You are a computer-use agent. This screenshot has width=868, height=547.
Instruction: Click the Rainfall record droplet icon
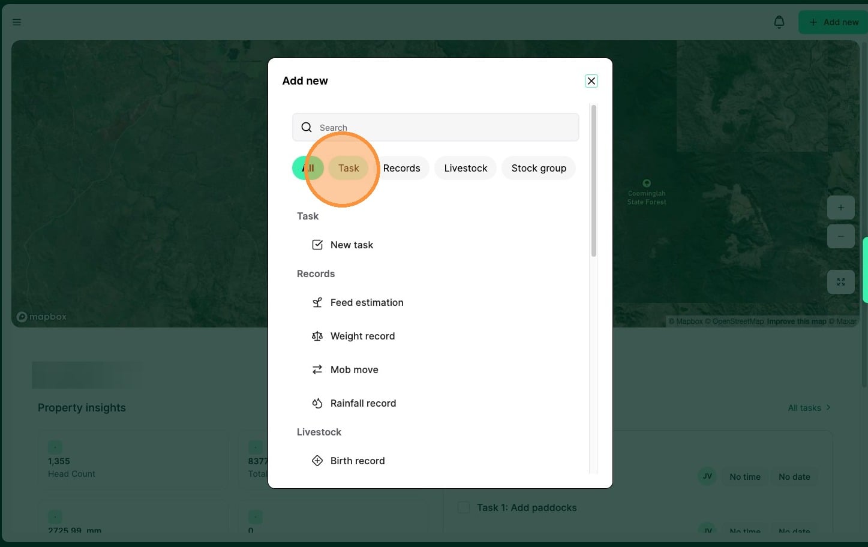click(317, 403)
